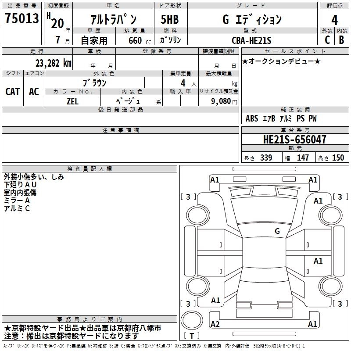Image resolution: width=351 pixels, height=351 pixels.
Task: Click inspector note ミラーA
Action: [17, 201]
